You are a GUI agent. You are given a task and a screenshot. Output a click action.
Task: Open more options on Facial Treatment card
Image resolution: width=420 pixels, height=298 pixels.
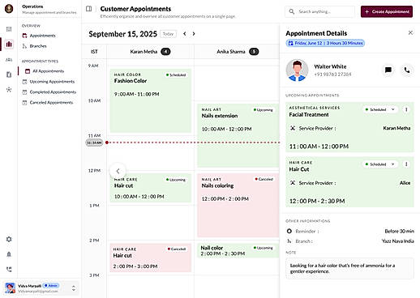406,109
